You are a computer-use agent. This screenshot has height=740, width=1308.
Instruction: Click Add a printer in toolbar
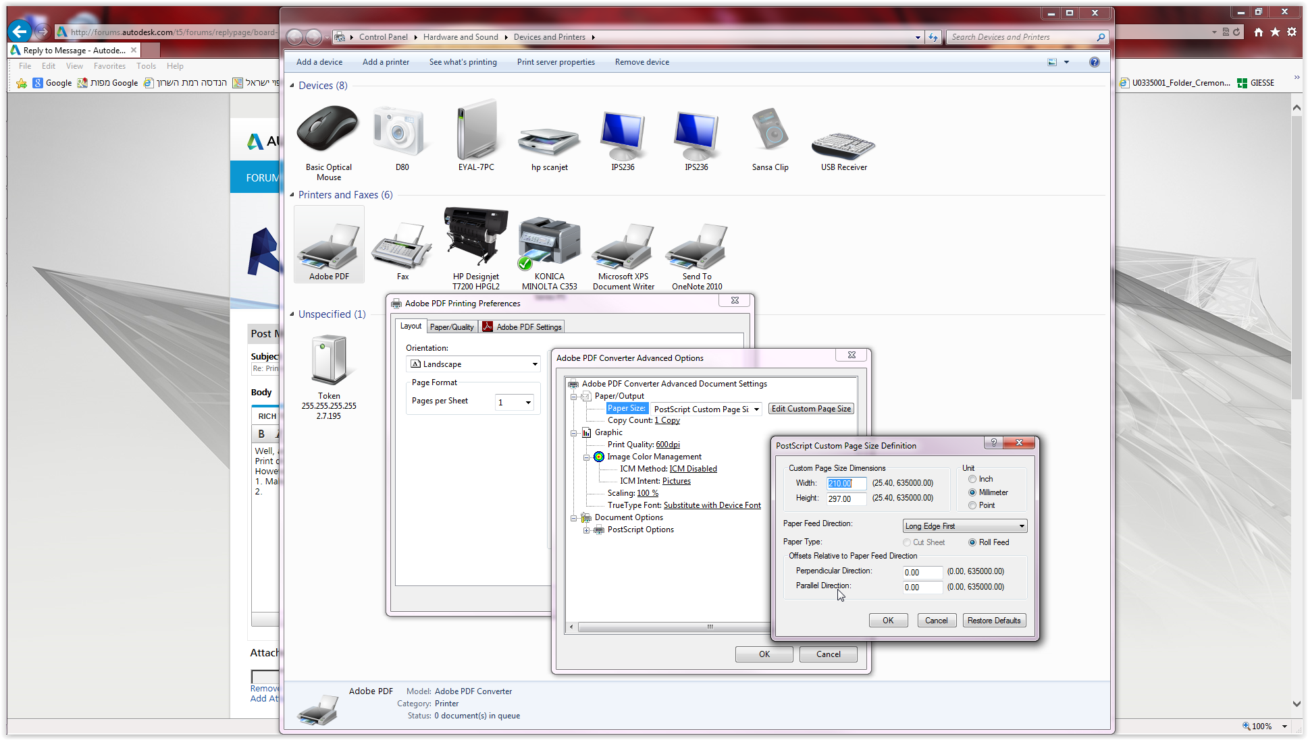tap(386, 62)
